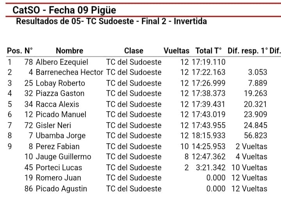Screen dimensions: 281x207
Task: Click the Dif. resp. 1° header
Action: click(248, 51)
